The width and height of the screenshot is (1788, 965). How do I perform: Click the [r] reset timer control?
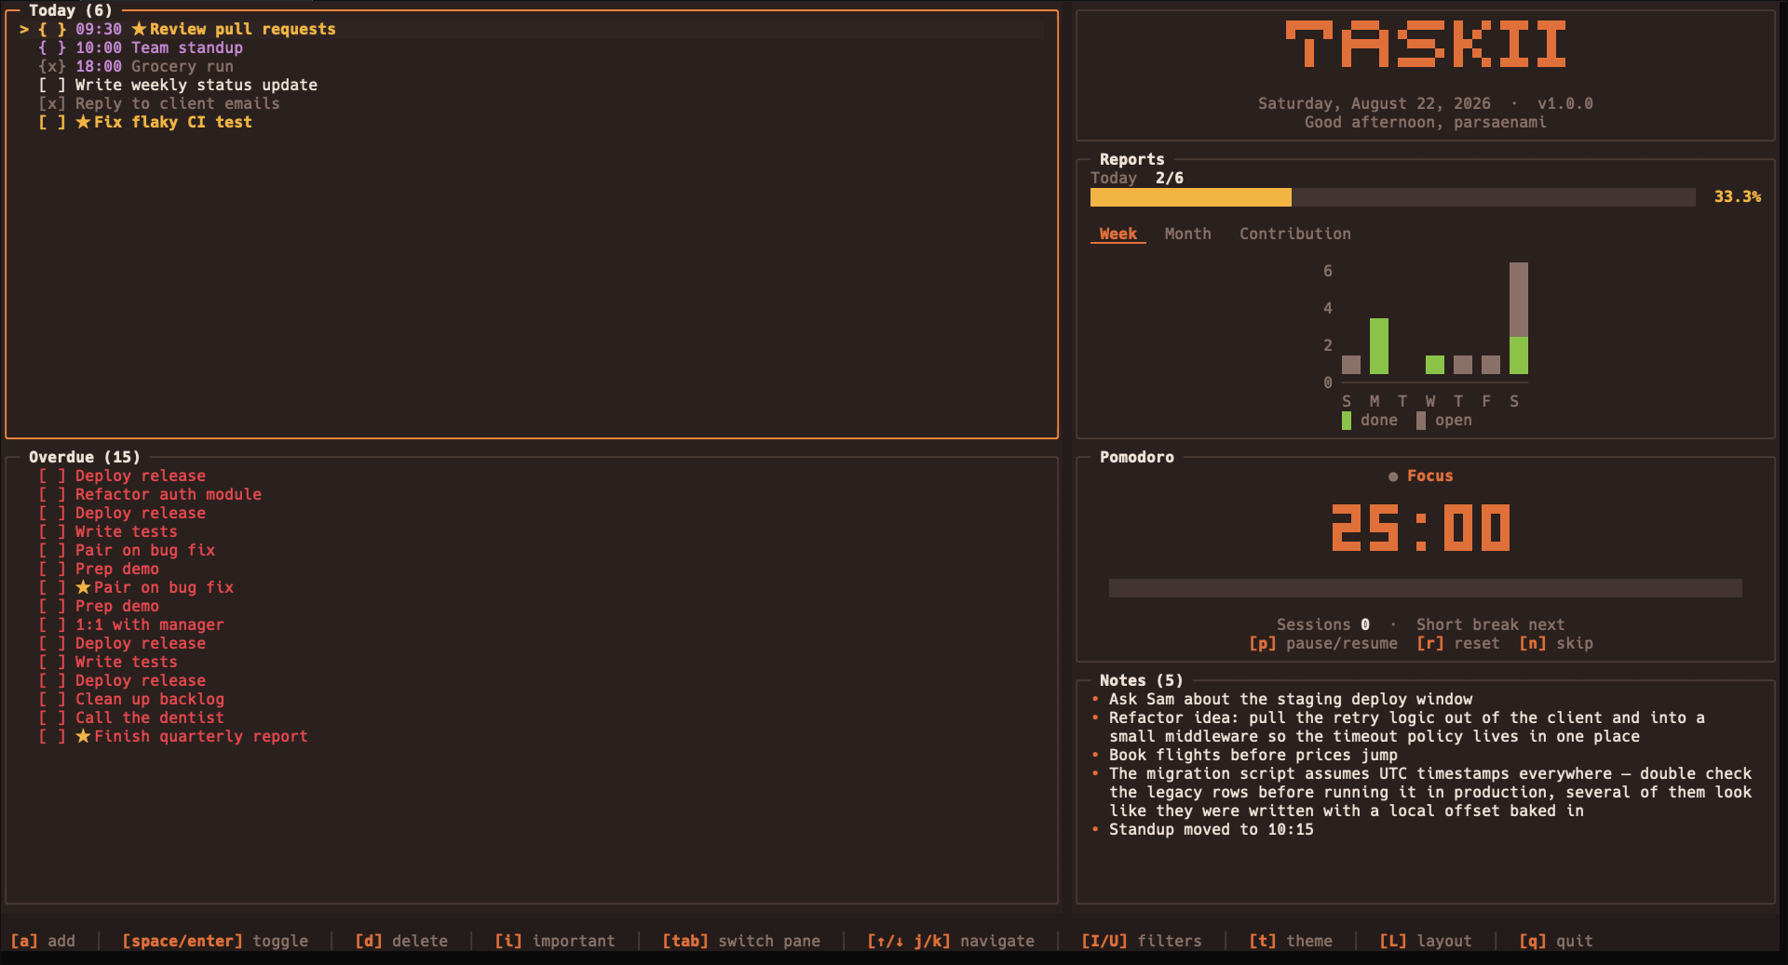click(x=1458, y=643)
